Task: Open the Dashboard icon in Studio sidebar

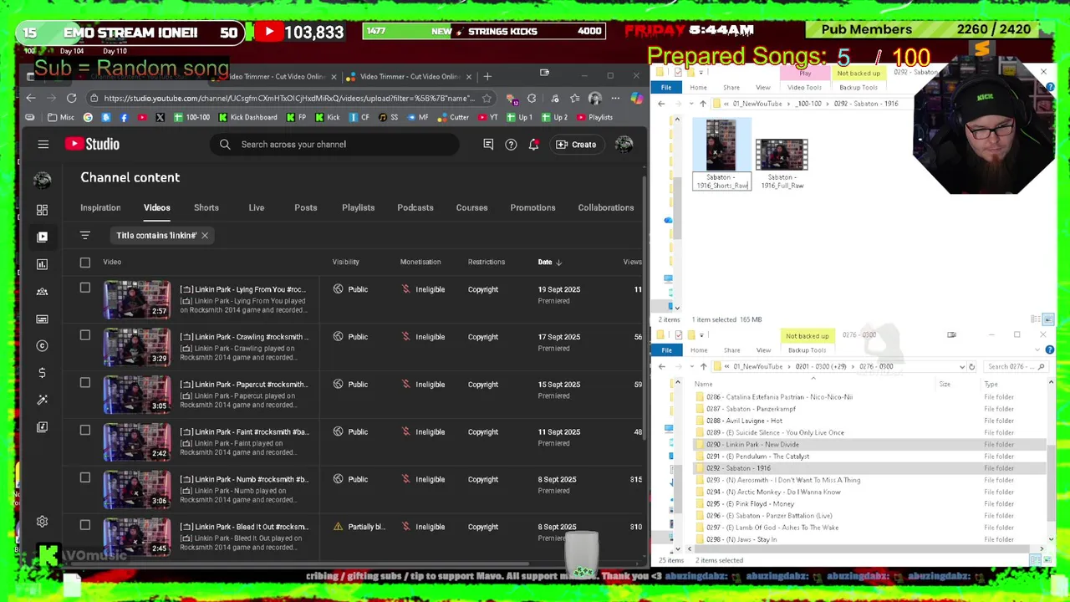Action: [x=42, y=209]
